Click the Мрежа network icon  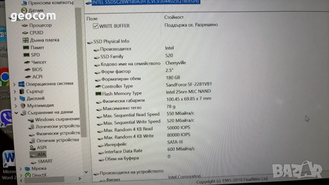27,169
